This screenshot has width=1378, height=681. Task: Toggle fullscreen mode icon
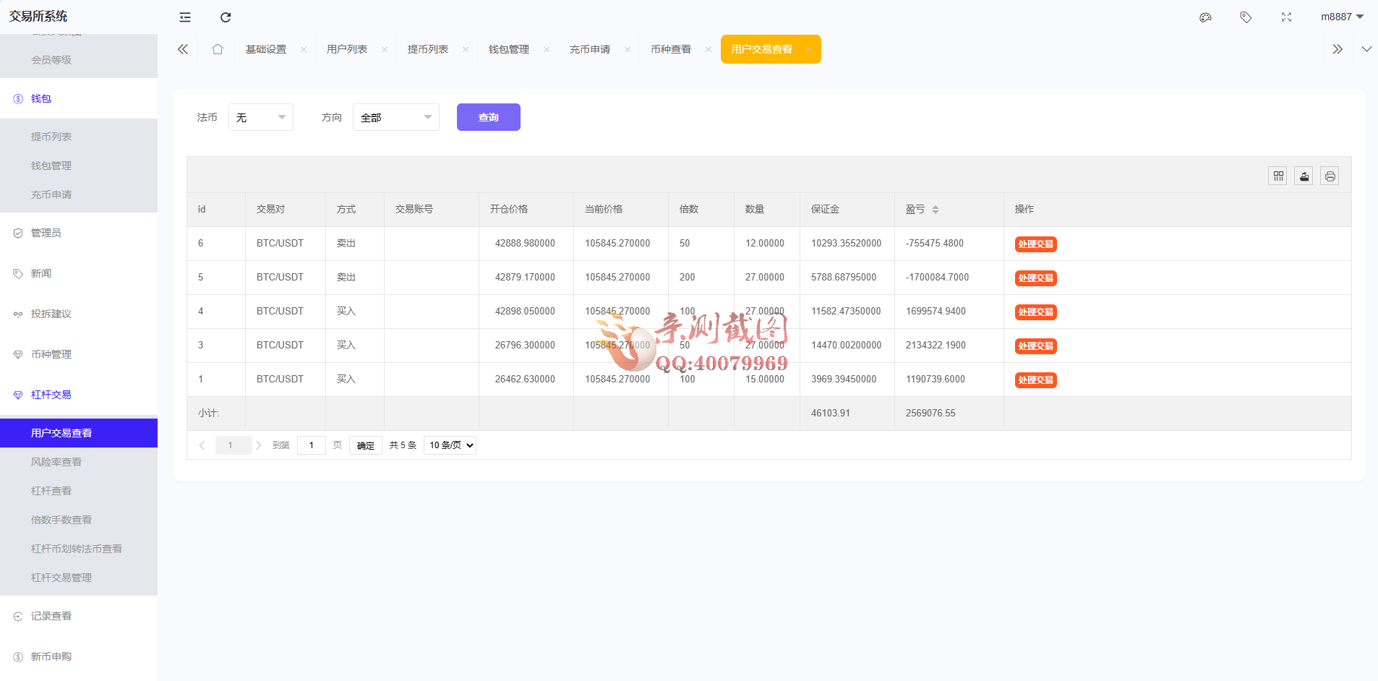[x=1286, y=17]
